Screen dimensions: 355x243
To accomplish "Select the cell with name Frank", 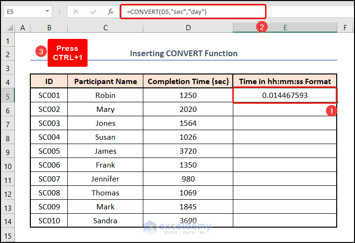I will coord(105,165).
